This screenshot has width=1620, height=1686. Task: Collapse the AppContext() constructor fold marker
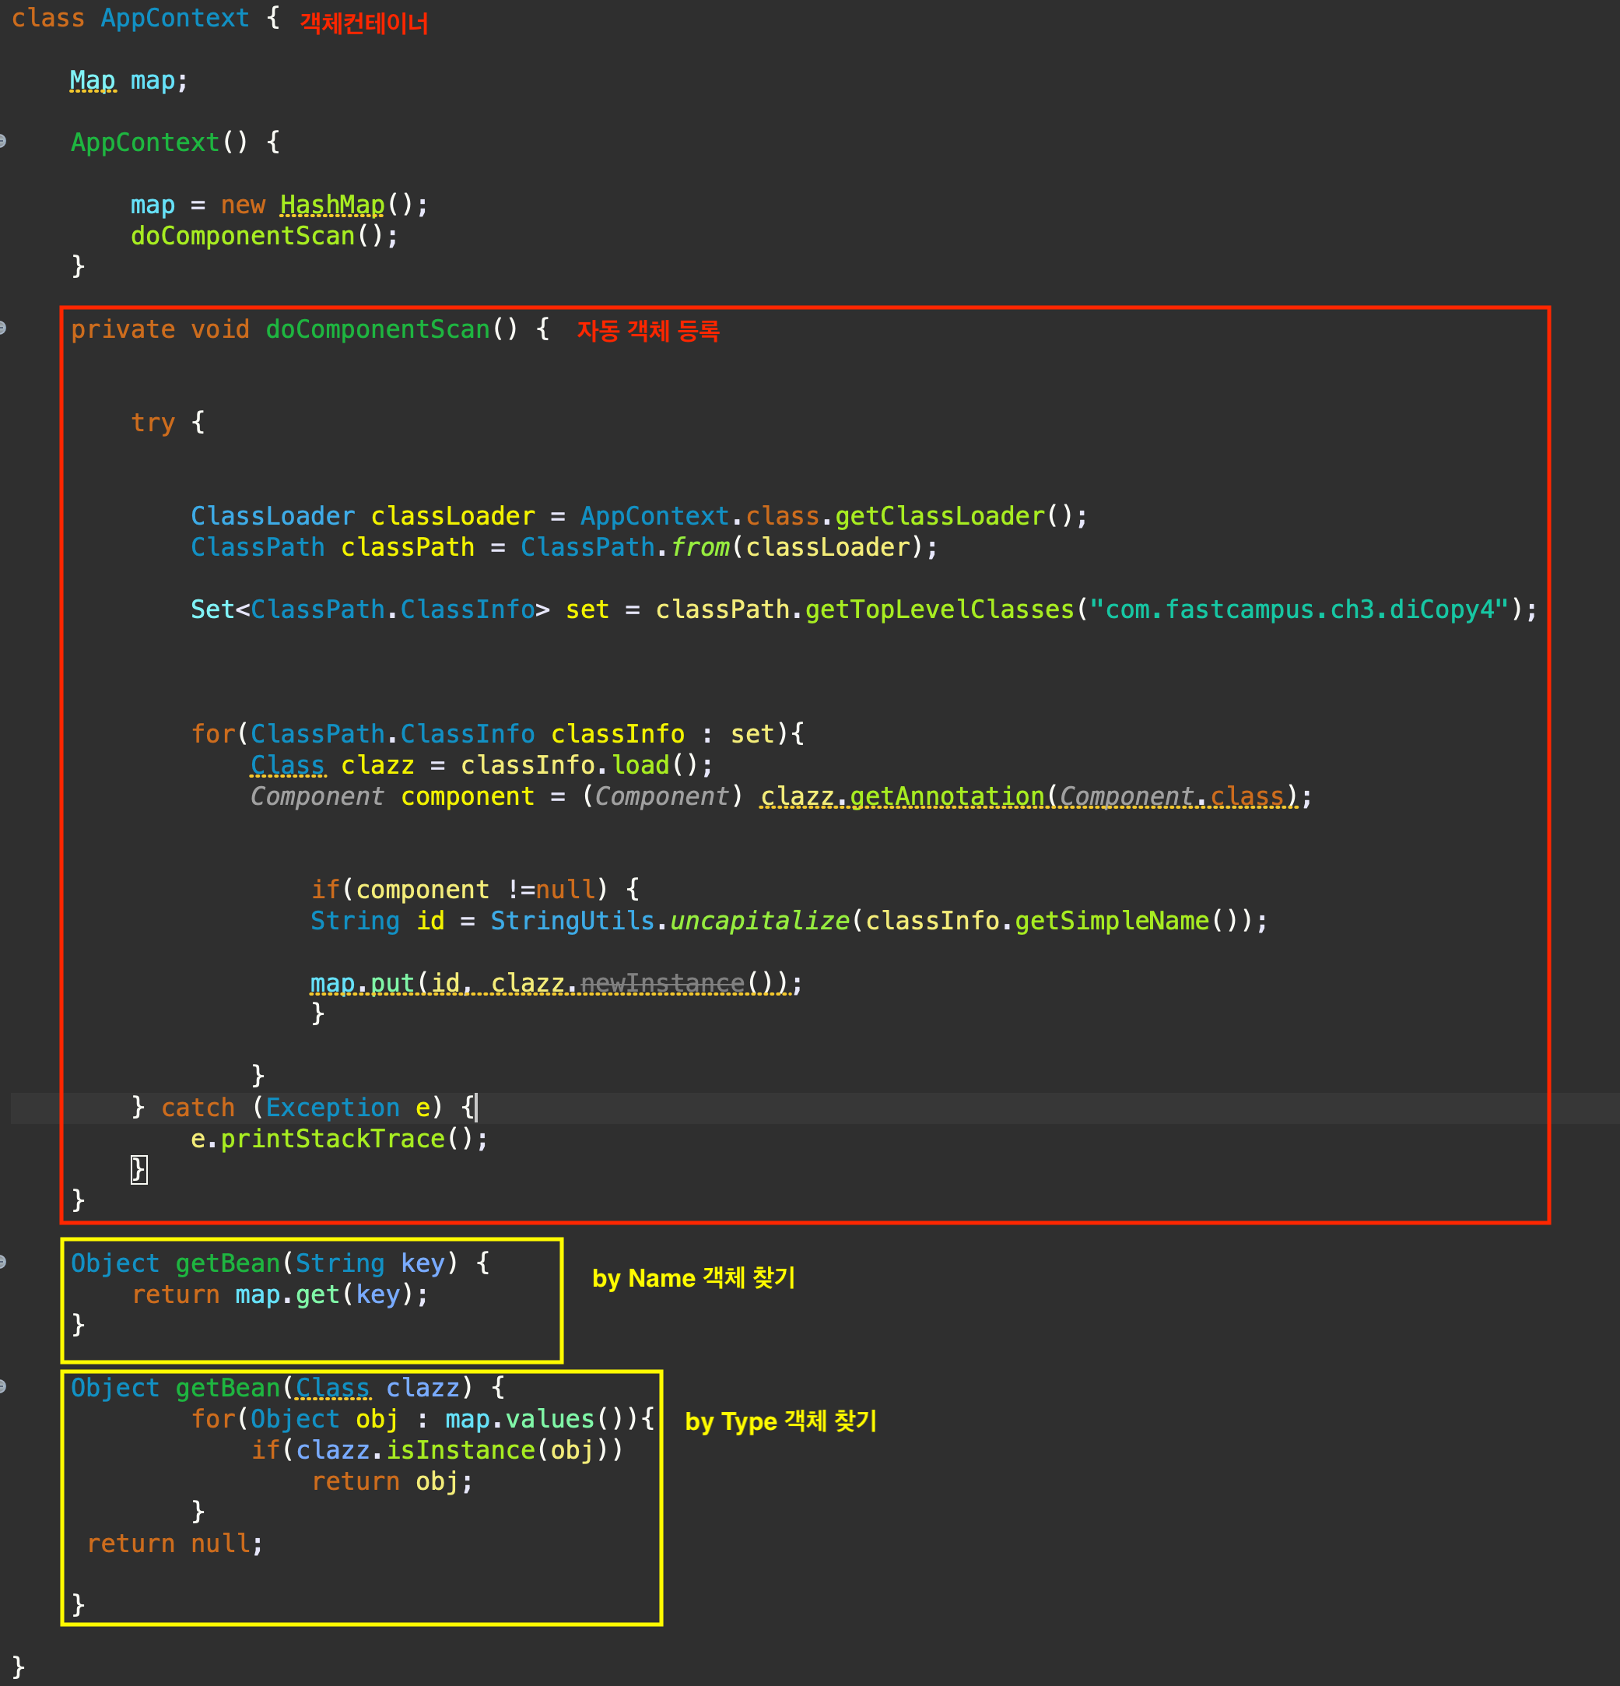point(3,141)
